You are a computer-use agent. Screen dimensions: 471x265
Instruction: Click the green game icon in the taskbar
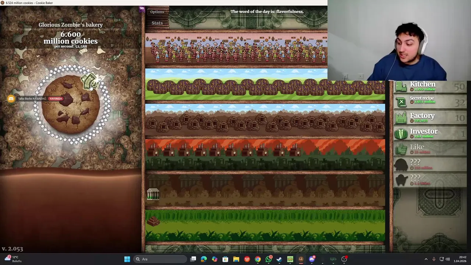(290, 259)
